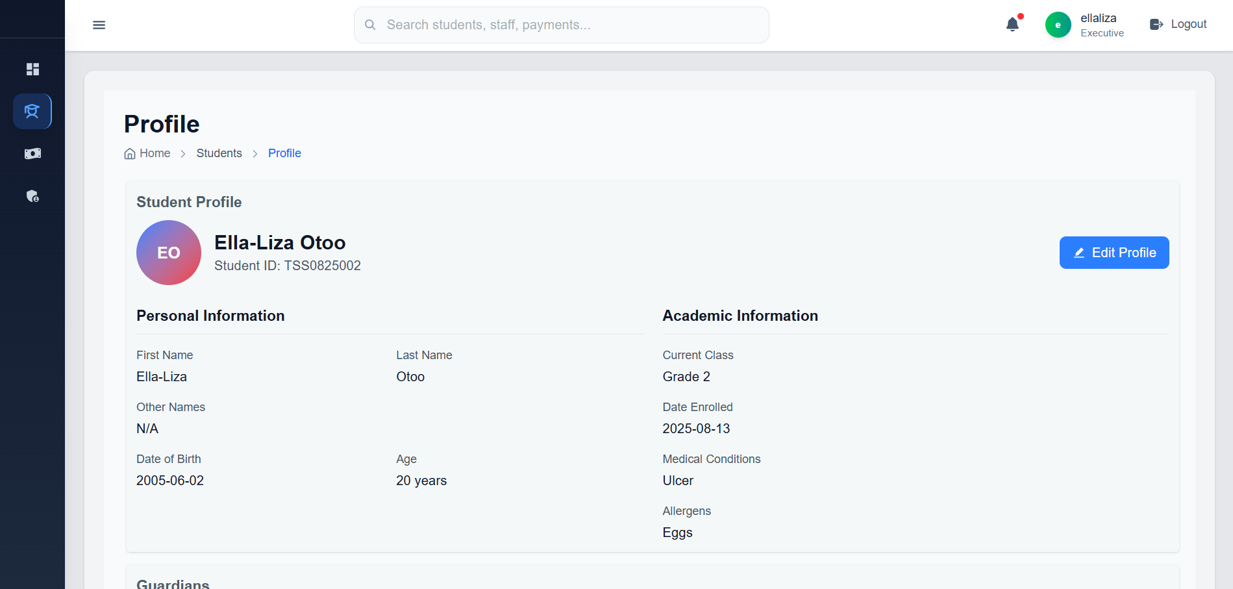Focus the search students, staff, payments field

(562, 25)
